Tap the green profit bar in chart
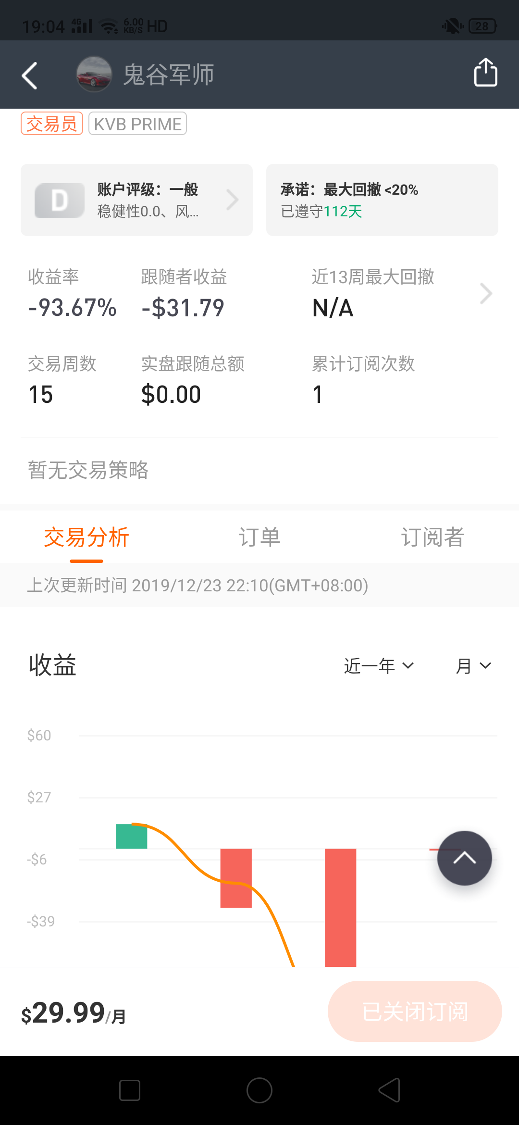Image resolution: width=519 pixels, height=1125 pixels. [131, 837]
